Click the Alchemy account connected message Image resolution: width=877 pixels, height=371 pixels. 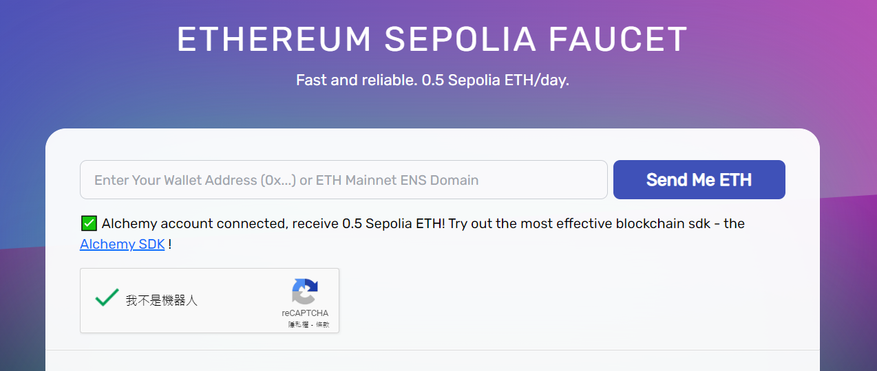click(423, 223)
